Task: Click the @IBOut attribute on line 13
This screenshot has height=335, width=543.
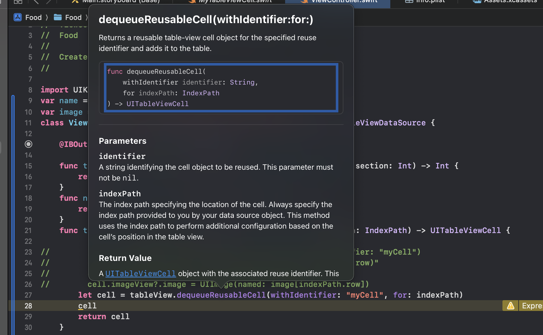Action: pos(73,144)
